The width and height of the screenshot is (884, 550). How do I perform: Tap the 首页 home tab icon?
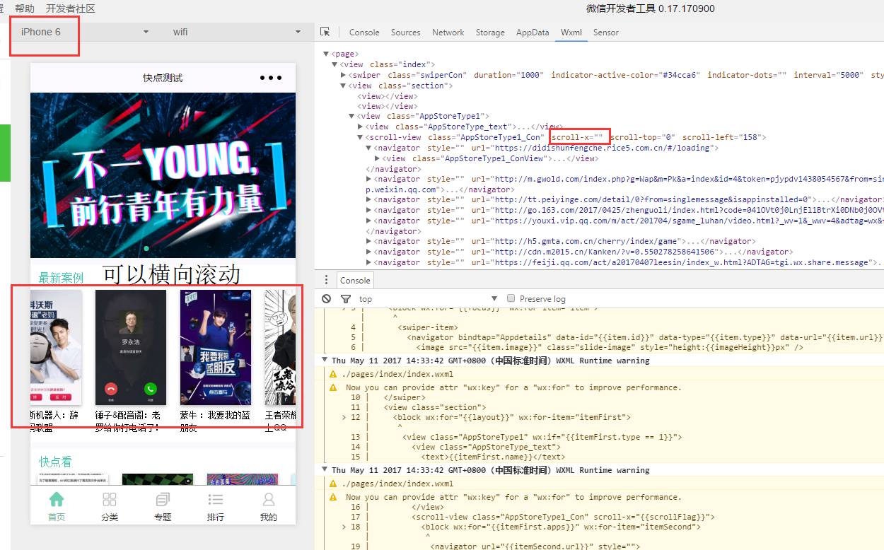[57, 500]
